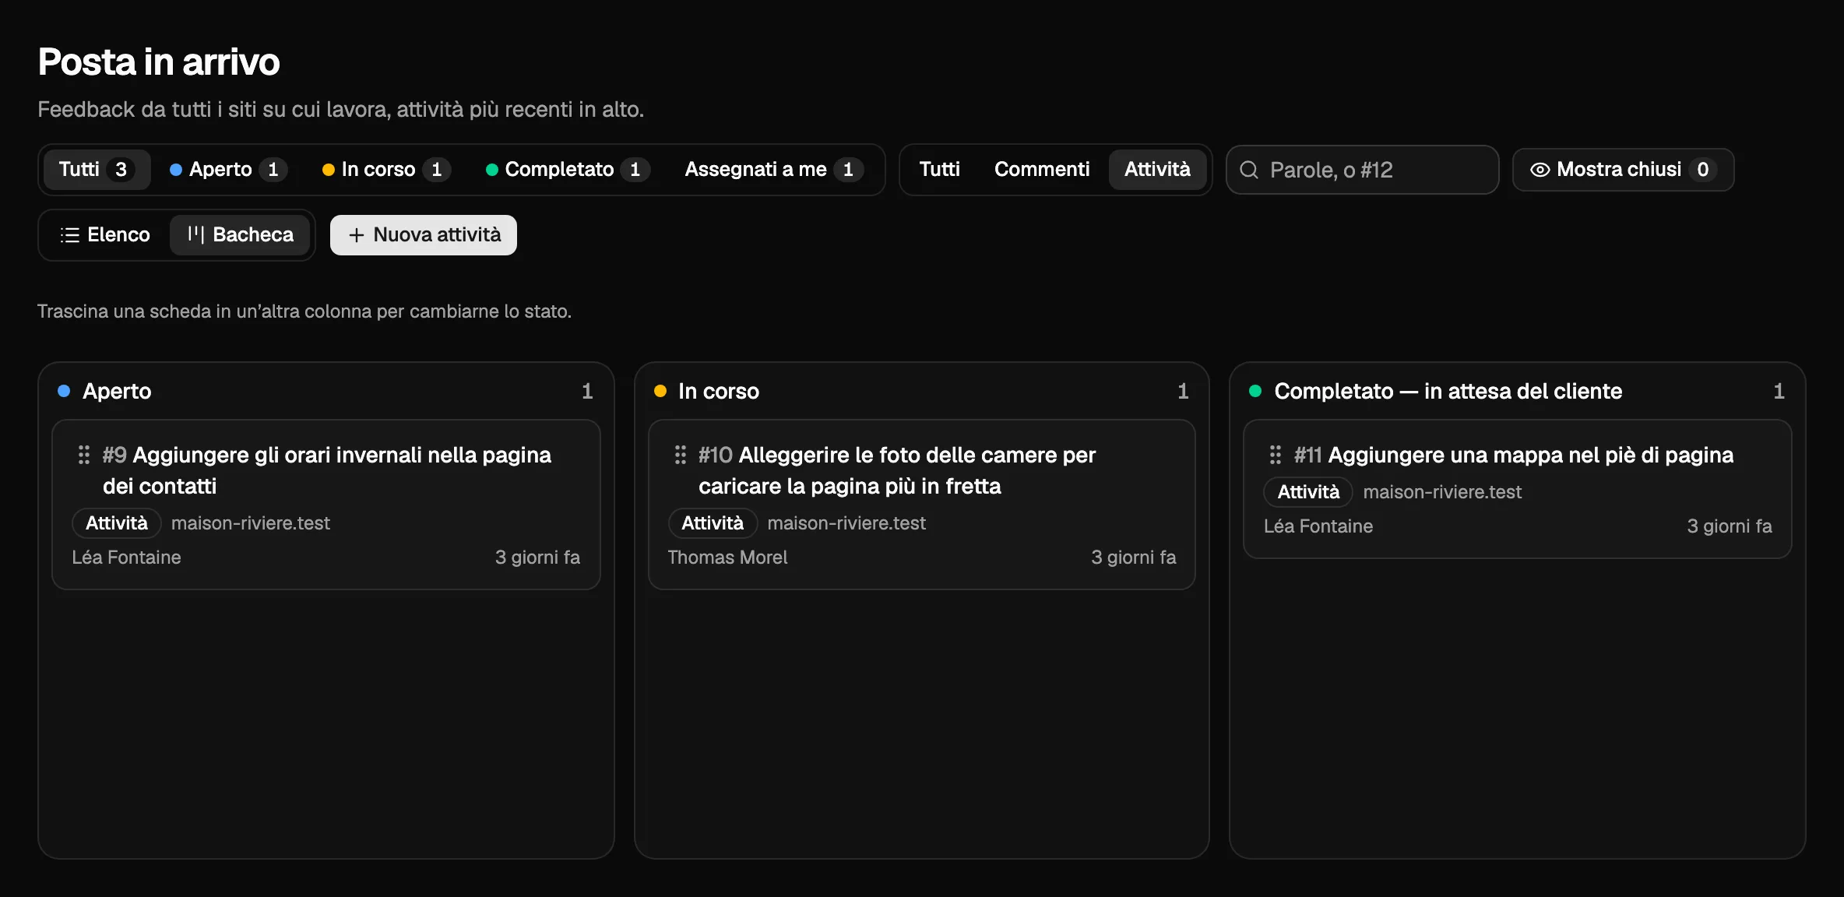Select the Tutti type filter next to Commenti
1844x897 pixels.
coord(939,170)
